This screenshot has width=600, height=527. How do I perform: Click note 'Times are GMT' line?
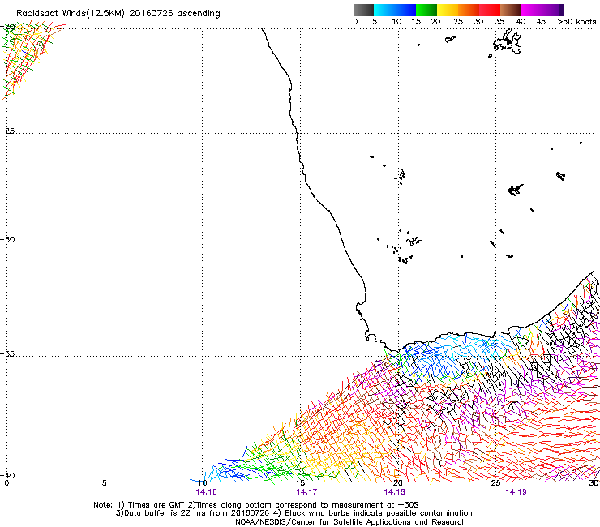pyautogui.click(x=256, y=505)
